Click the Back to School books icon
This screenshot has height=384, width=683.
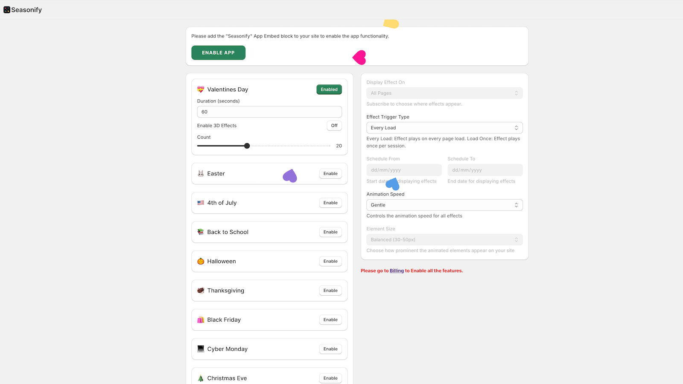[200, 232]
